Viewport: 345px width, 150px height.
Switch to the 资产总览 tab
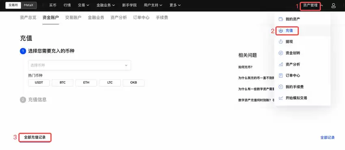pos(28,18)
